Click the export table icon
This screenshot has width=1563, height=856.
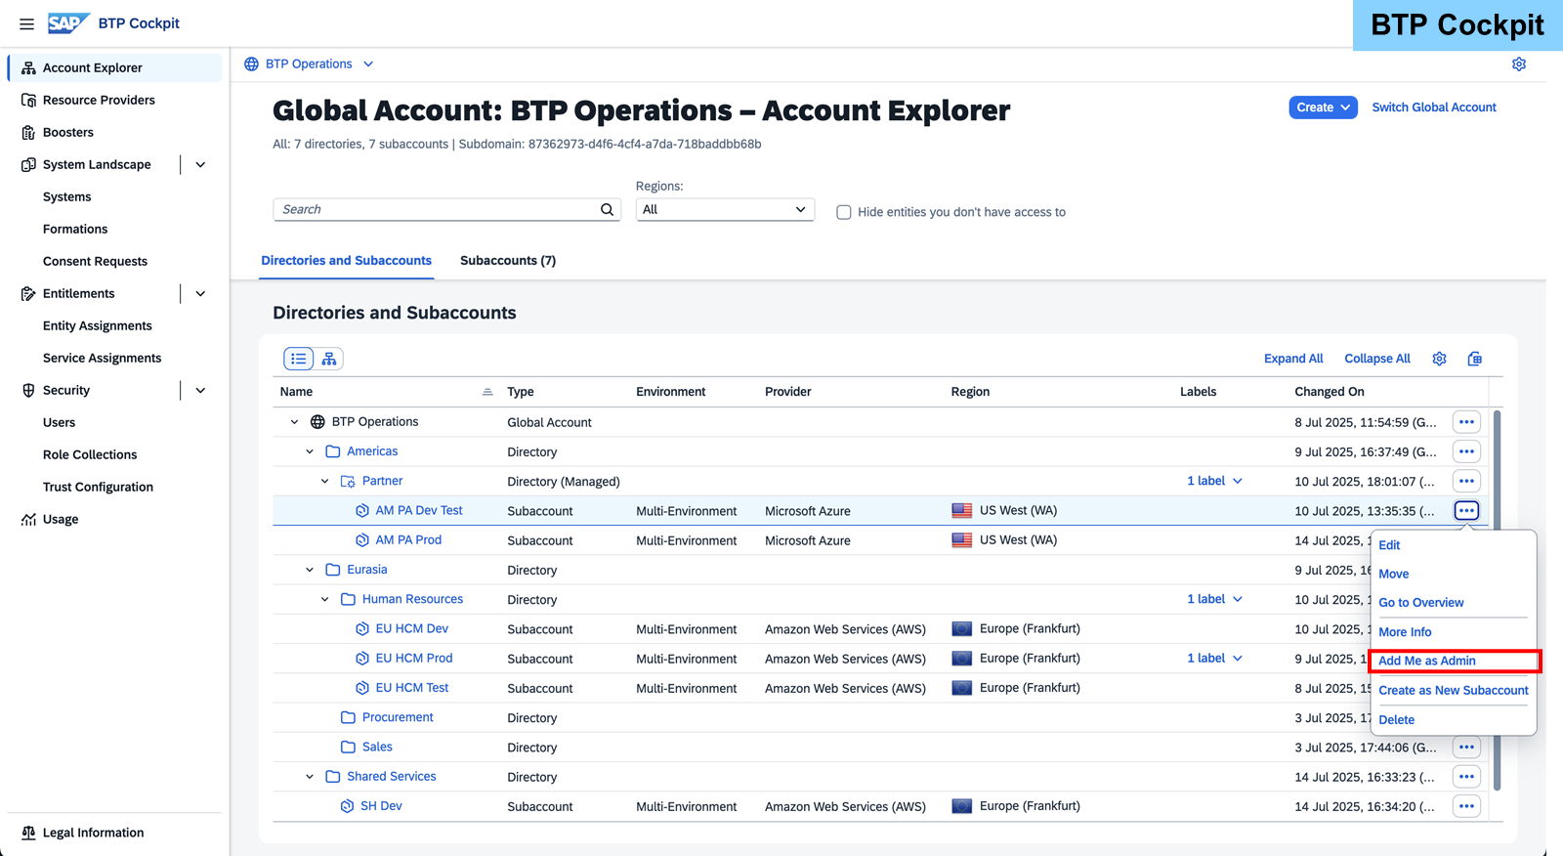(1475, 359)
